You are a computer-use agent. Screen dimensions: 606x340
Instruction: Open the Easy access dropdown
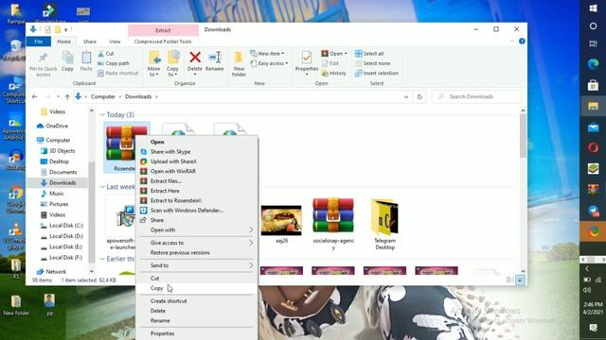[269, 63]
